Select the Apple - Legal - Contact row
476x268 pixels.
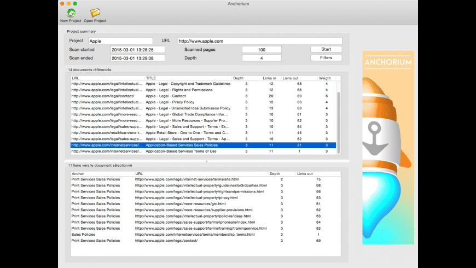pos(203,96)
